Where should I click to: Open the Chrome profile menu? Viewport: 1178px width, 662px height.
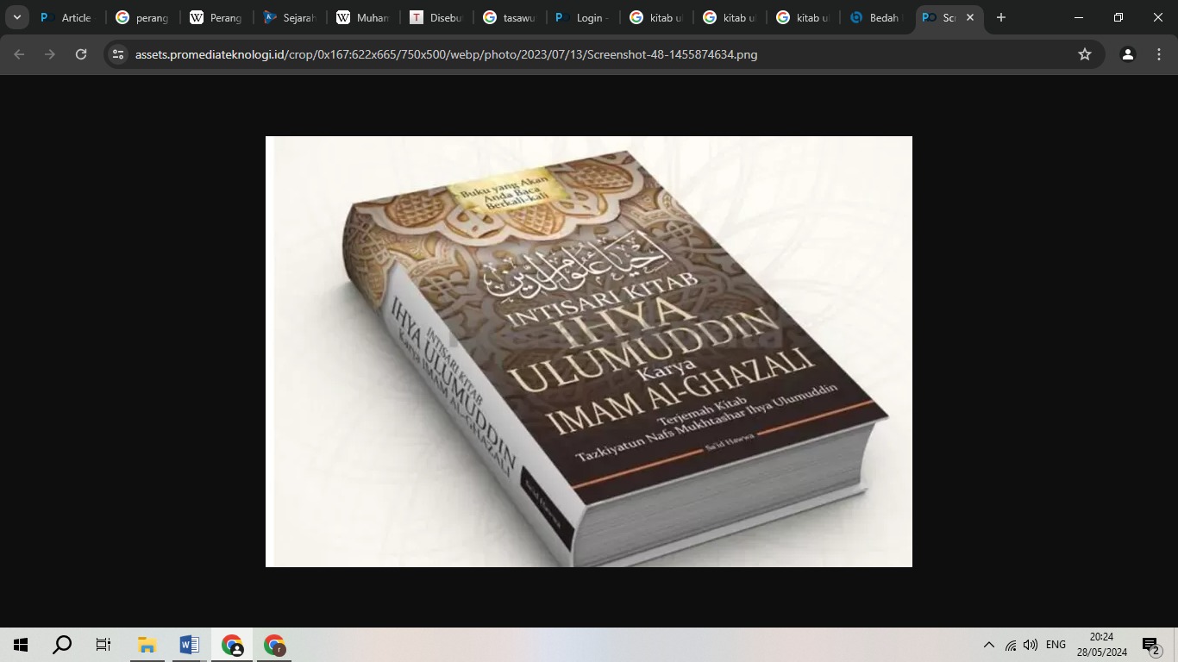click(1127, 54)
